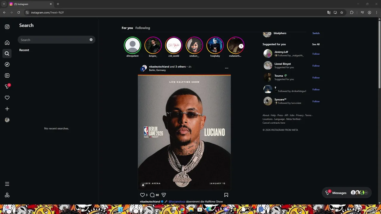Open smdszn__ story
381x214 pixels.
click(x=194, y=45)
